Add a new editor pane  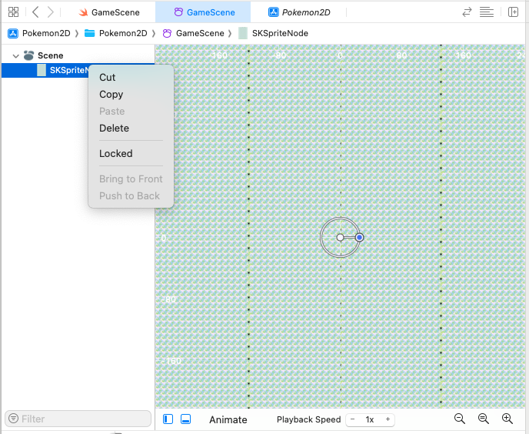click(x=513, y=12)
